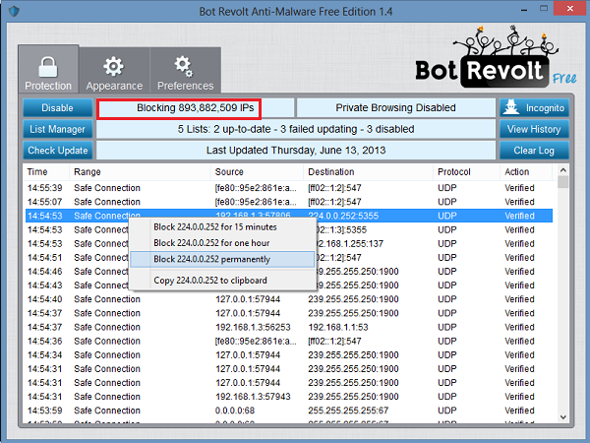Click the Disable button
The image size is (590, 443).
(58, 107)
